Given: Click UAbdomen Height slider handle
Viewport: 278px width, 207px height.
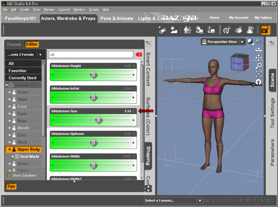Looking at the screenshot, I should coord(94,75).
